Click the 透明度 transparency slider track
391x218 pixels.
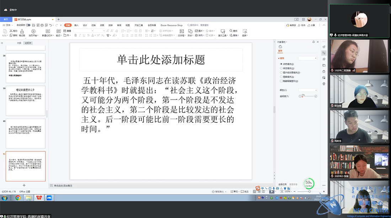[x=308, y=96]
